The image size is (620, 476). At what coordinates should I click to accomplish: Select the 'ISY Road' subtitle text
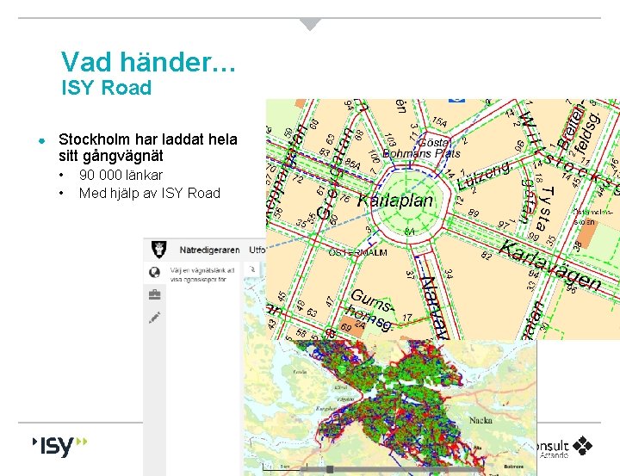tap(107, 88)
